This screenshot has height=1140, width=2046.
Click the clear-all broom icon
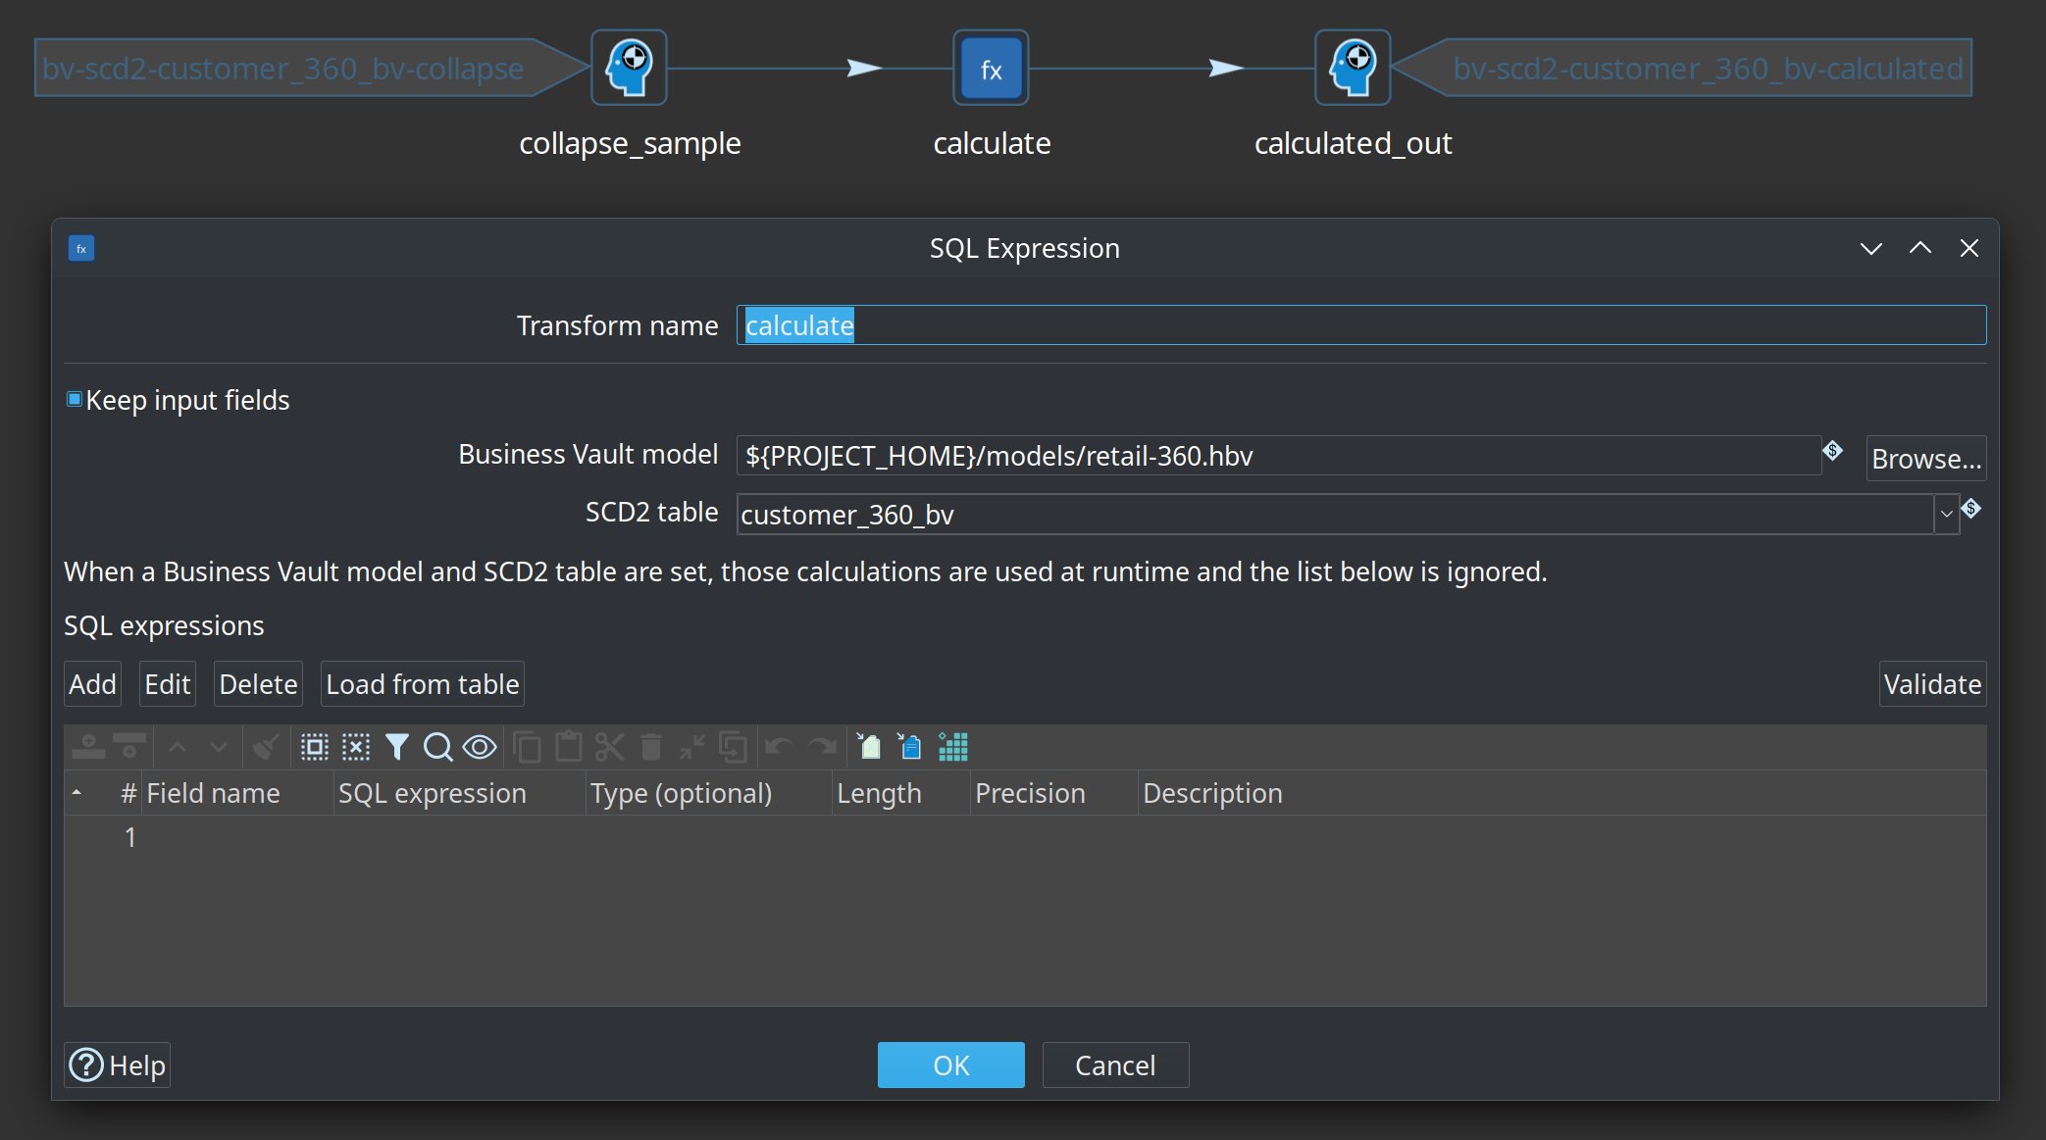pos(266,747)
